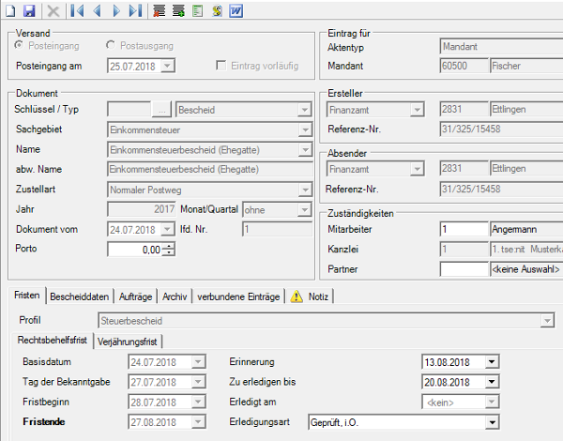Open the Zu erledigen bis date dropdown

492,382
